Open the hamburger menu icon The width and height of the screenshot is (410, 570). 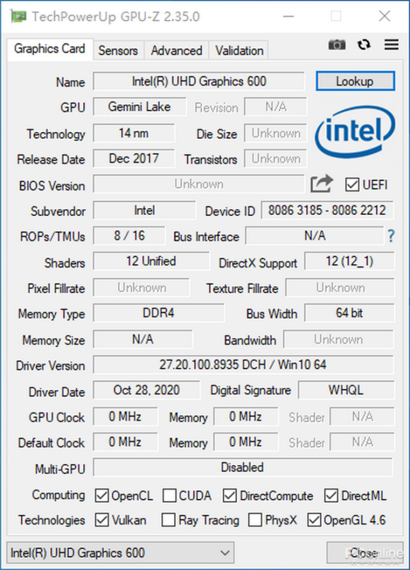point(391,44)
